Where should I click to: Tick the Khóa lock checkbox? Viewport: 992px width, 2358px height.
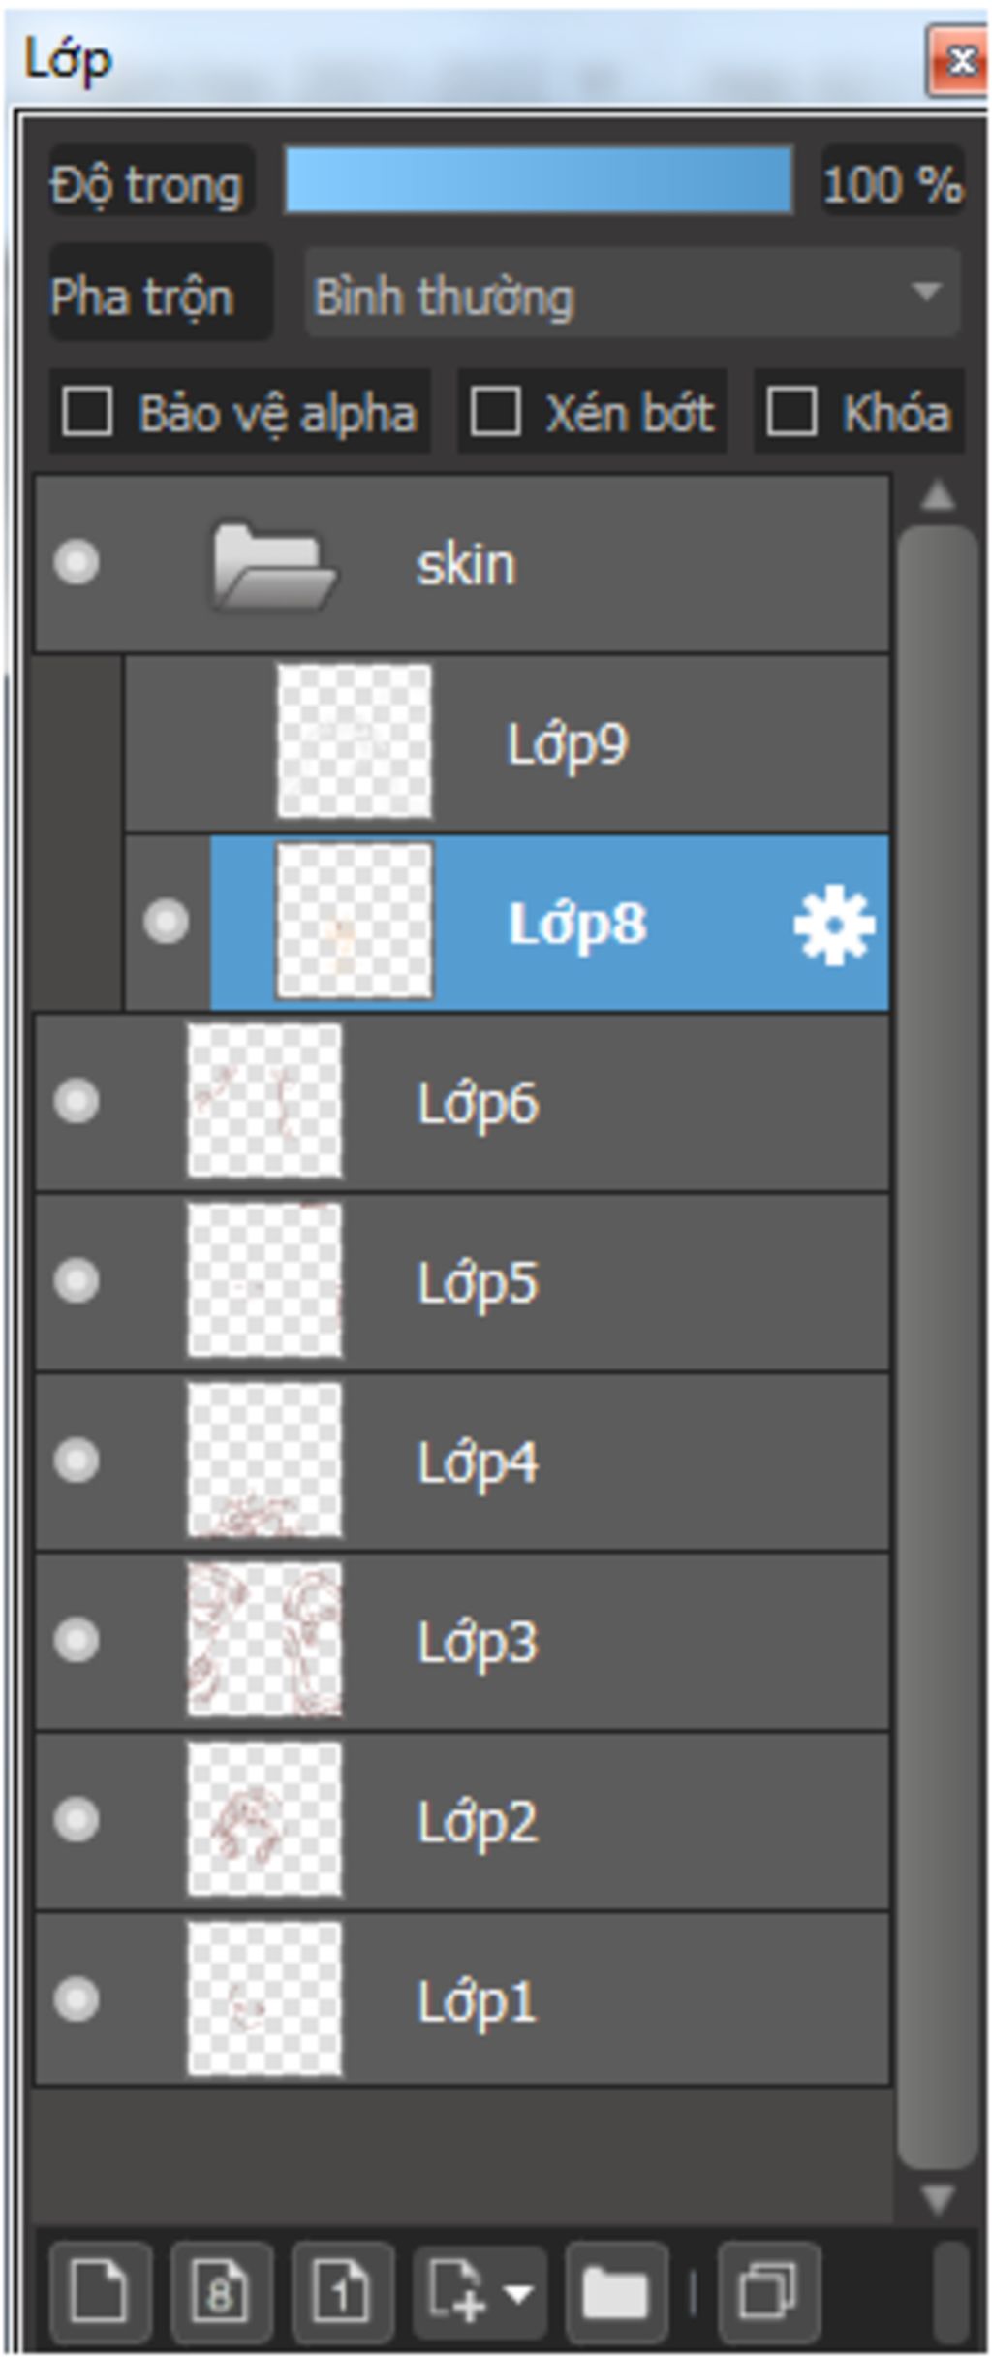[x=790, y=411]
